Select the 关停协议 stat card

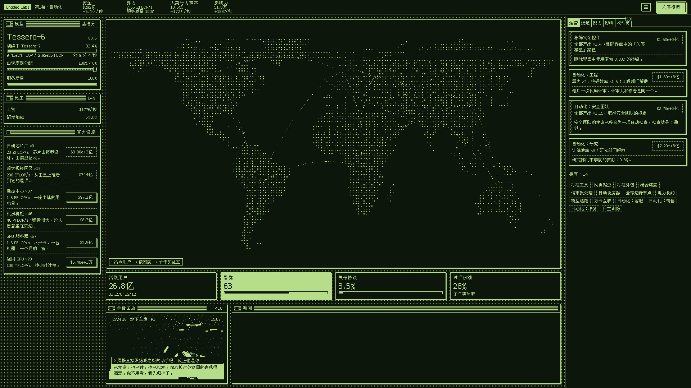coord(391,286)
